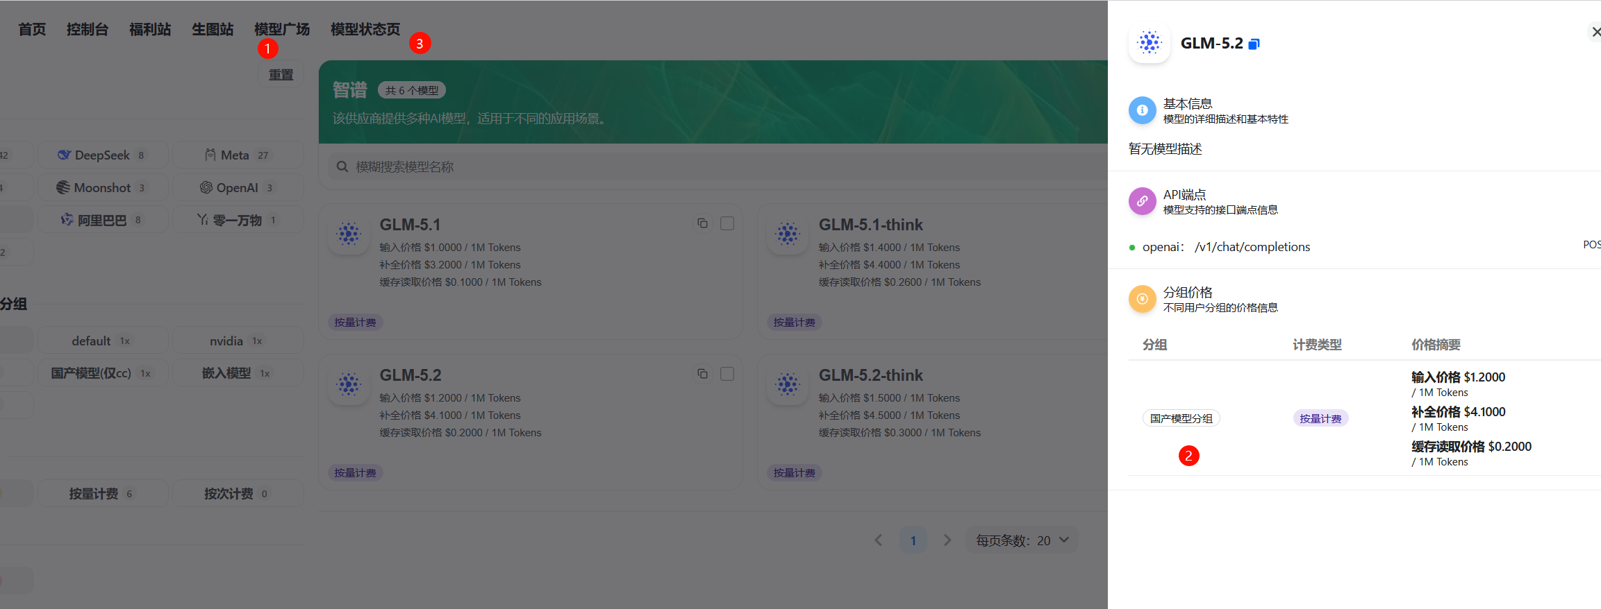Image resolution: width=1601 pixels, height=609 pixels.
Task: Filter by DeepSeek provider
Action: point(102,155)
